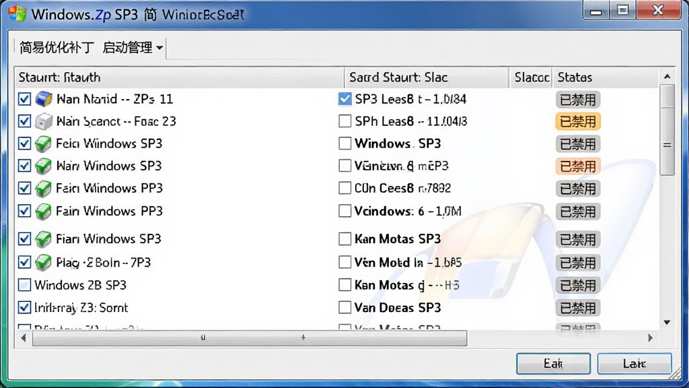Check the 'Kan Motas SP3' checkbox

click(345, 239)
